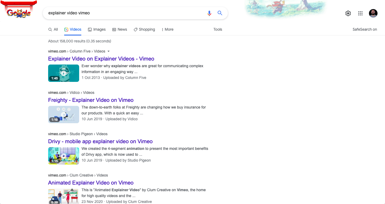Switch to the Images tab

[97, 30]
